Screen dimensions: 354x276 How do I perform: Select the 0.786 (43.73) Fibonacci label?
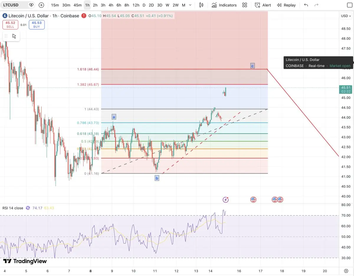pos(88,123)
